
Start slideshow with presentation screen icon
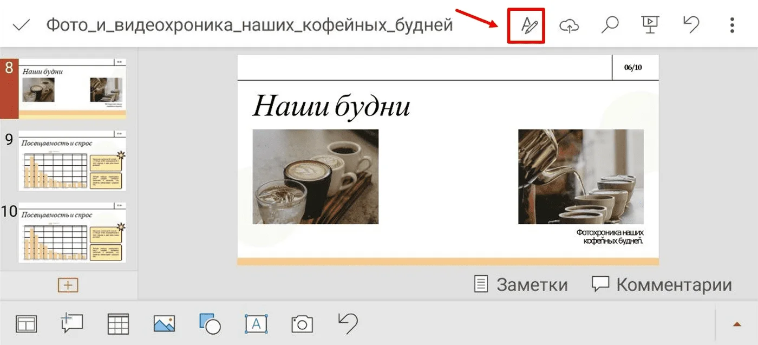click(x=649, y=25)
